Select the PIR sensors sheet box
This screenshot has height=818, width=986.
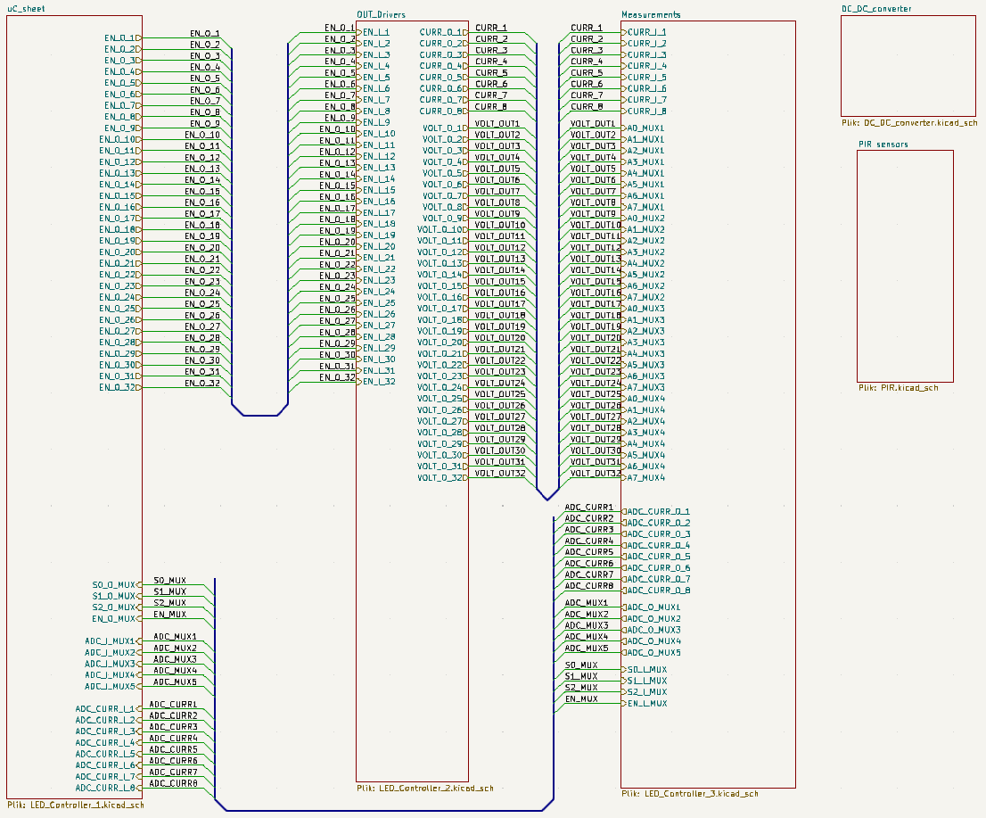pyautogui.click(x=905, y=266)
